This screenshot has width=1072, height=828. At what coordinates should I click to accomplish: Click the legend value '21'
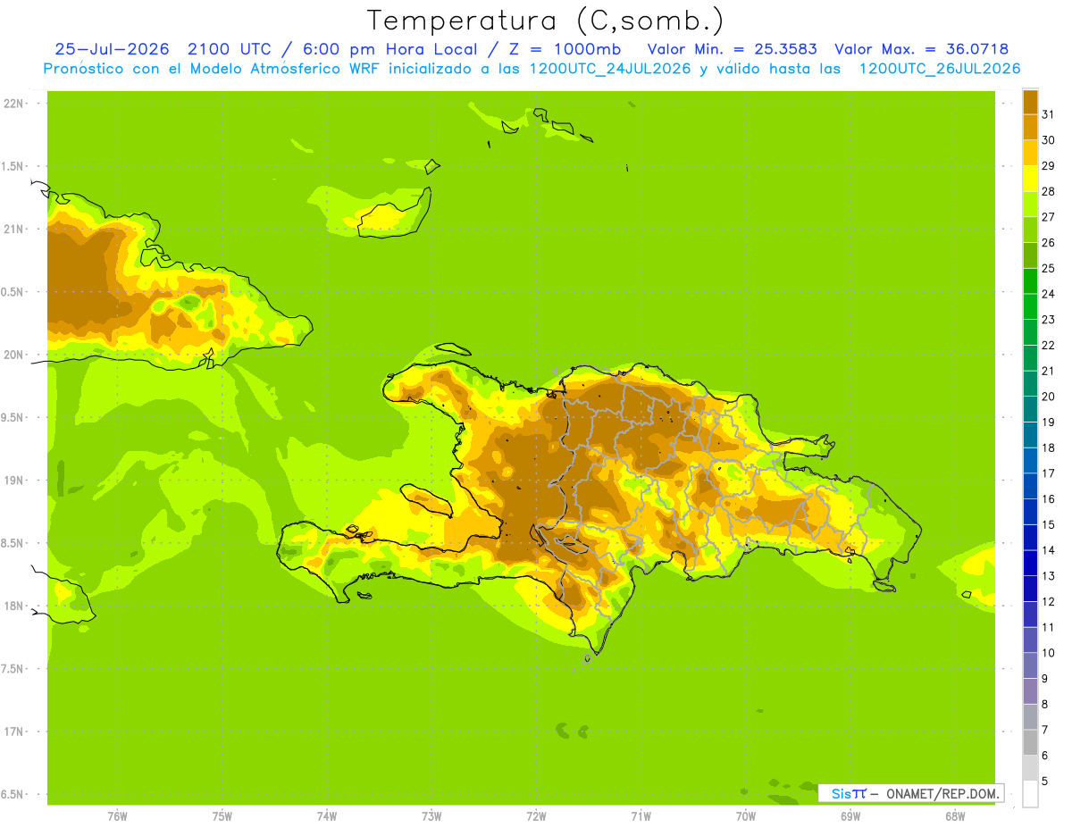coord(1048,371)
